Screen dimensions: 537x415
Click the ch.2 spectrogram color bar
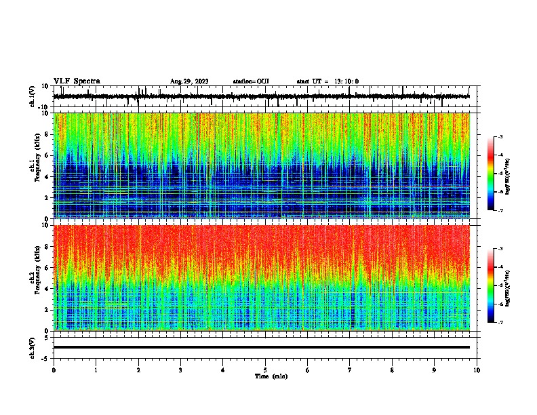(x=491, y=285)
